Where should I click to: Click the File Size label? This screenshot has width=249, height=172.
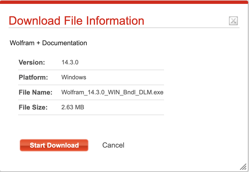coord(33,107)
